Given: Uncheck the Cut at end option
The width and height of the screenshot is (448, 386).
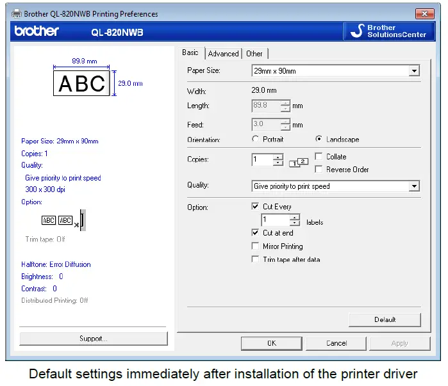Looking at the screenshot, I should click(x=256, y=233).
